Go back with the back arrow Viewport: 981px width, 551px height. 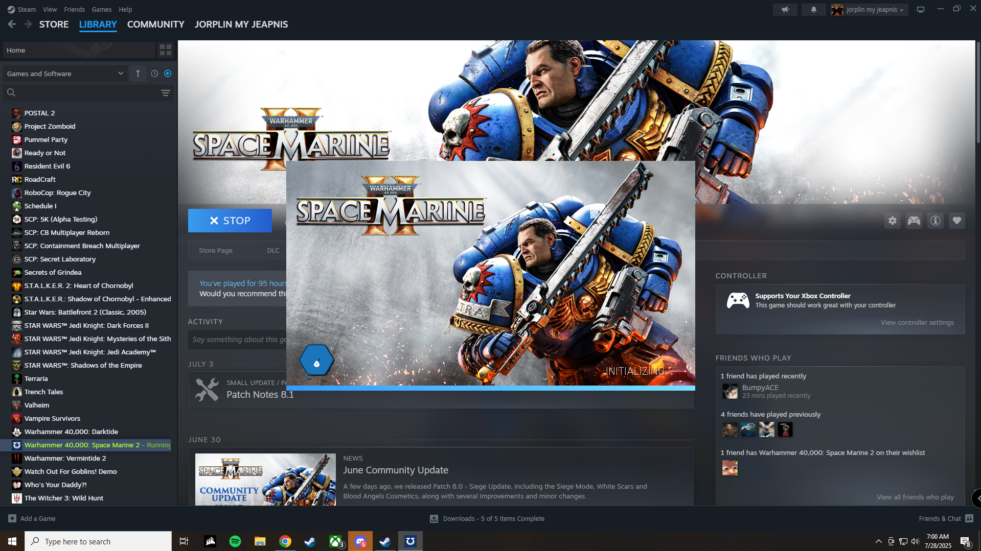12,24
